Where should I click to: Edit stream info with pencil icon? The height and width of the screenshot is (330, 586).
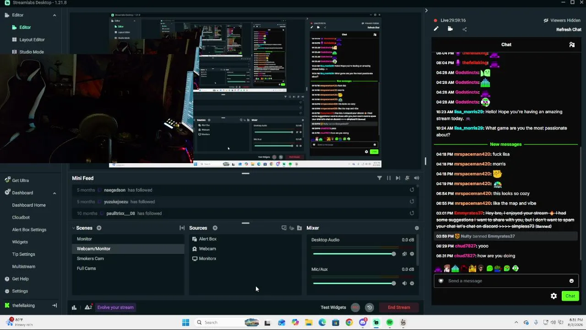[x=436, y=29]
